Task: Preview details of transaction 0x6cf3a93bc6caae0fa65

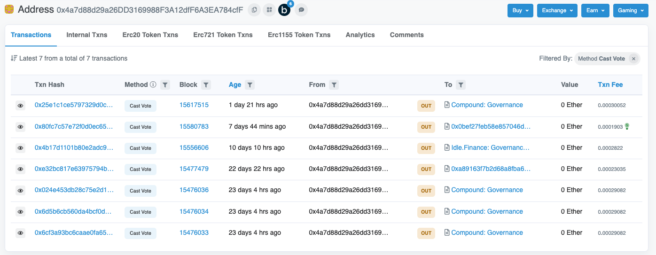Action: (x=21, y=233)
